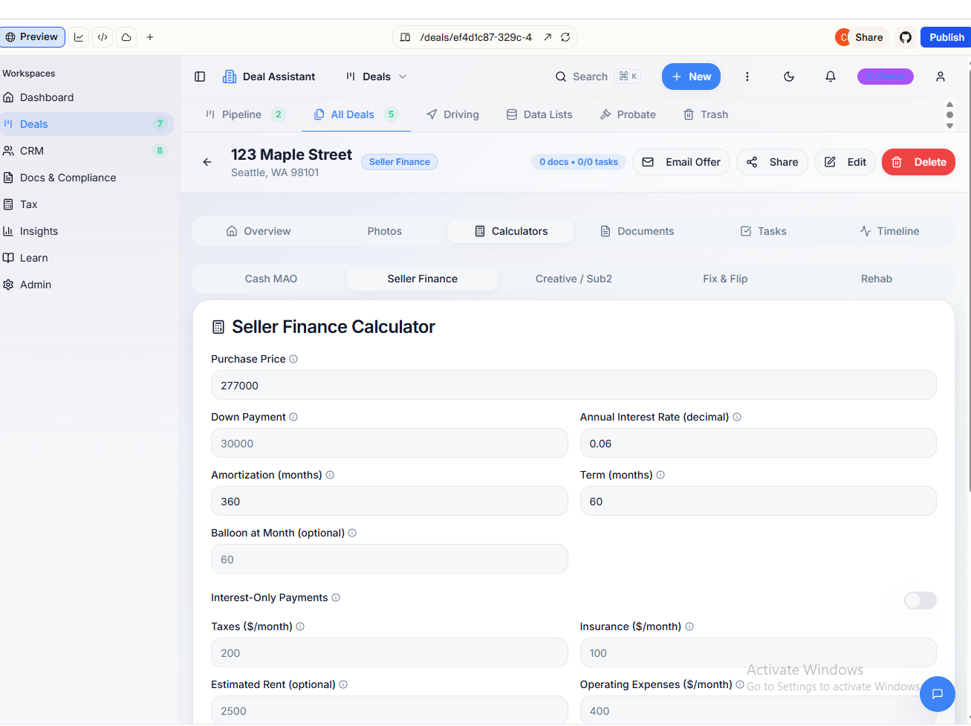The height and width of the screenshot is (726, 971).
Task: Open notifications via the bell icon
Action: click(x=830, y=76)
